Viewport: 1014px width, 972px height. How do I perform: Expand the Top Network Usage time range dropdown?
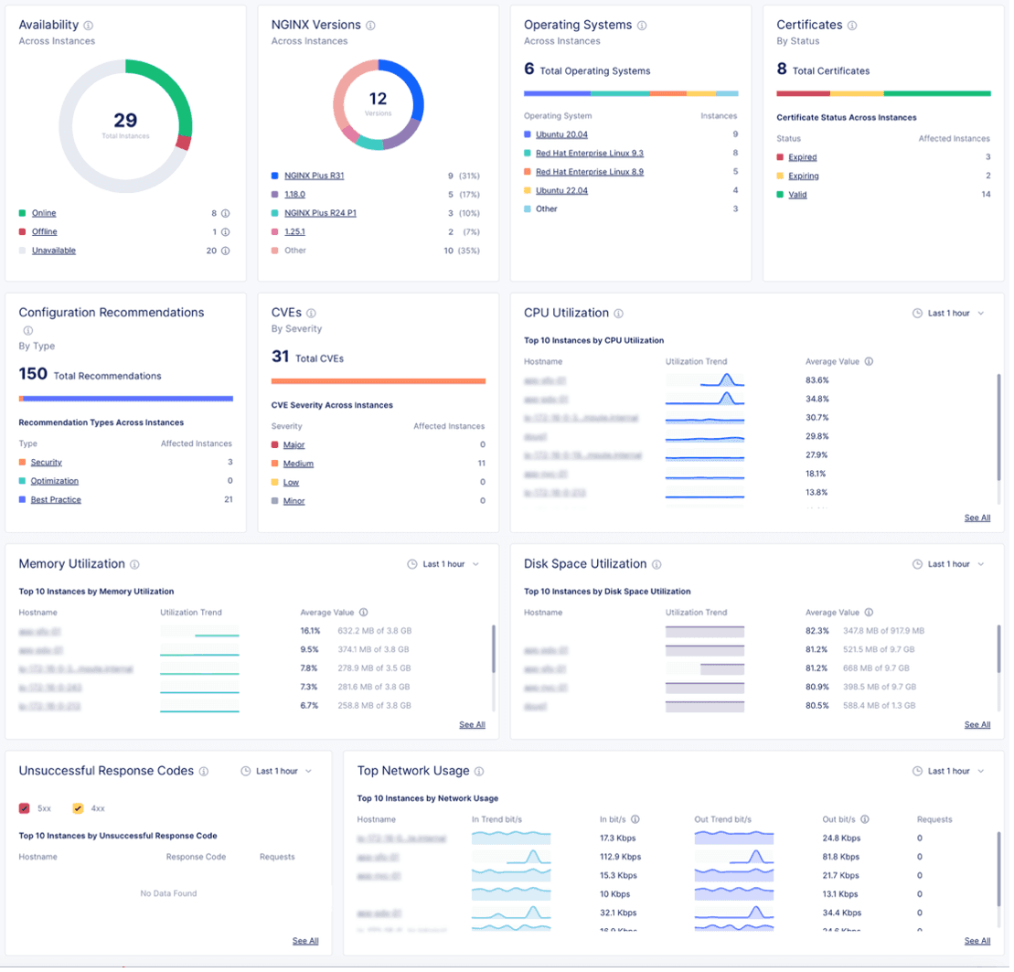tap(949, 771)
